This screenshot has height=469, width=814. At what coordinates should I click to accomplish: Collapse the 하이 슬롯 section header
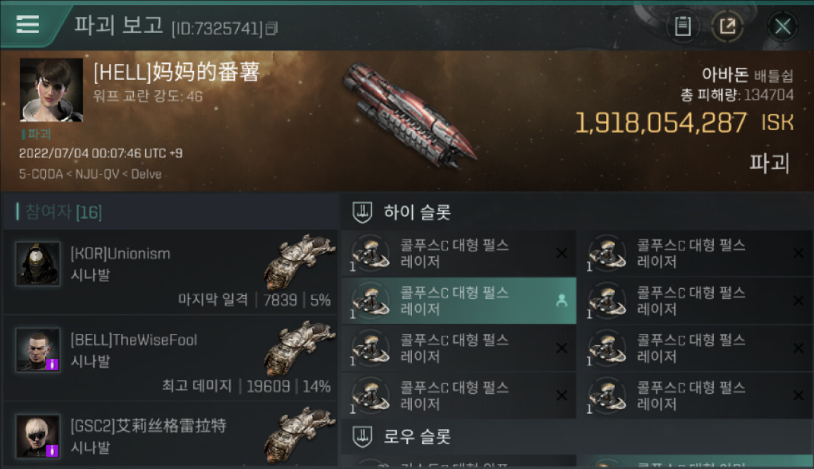(576, 213)
